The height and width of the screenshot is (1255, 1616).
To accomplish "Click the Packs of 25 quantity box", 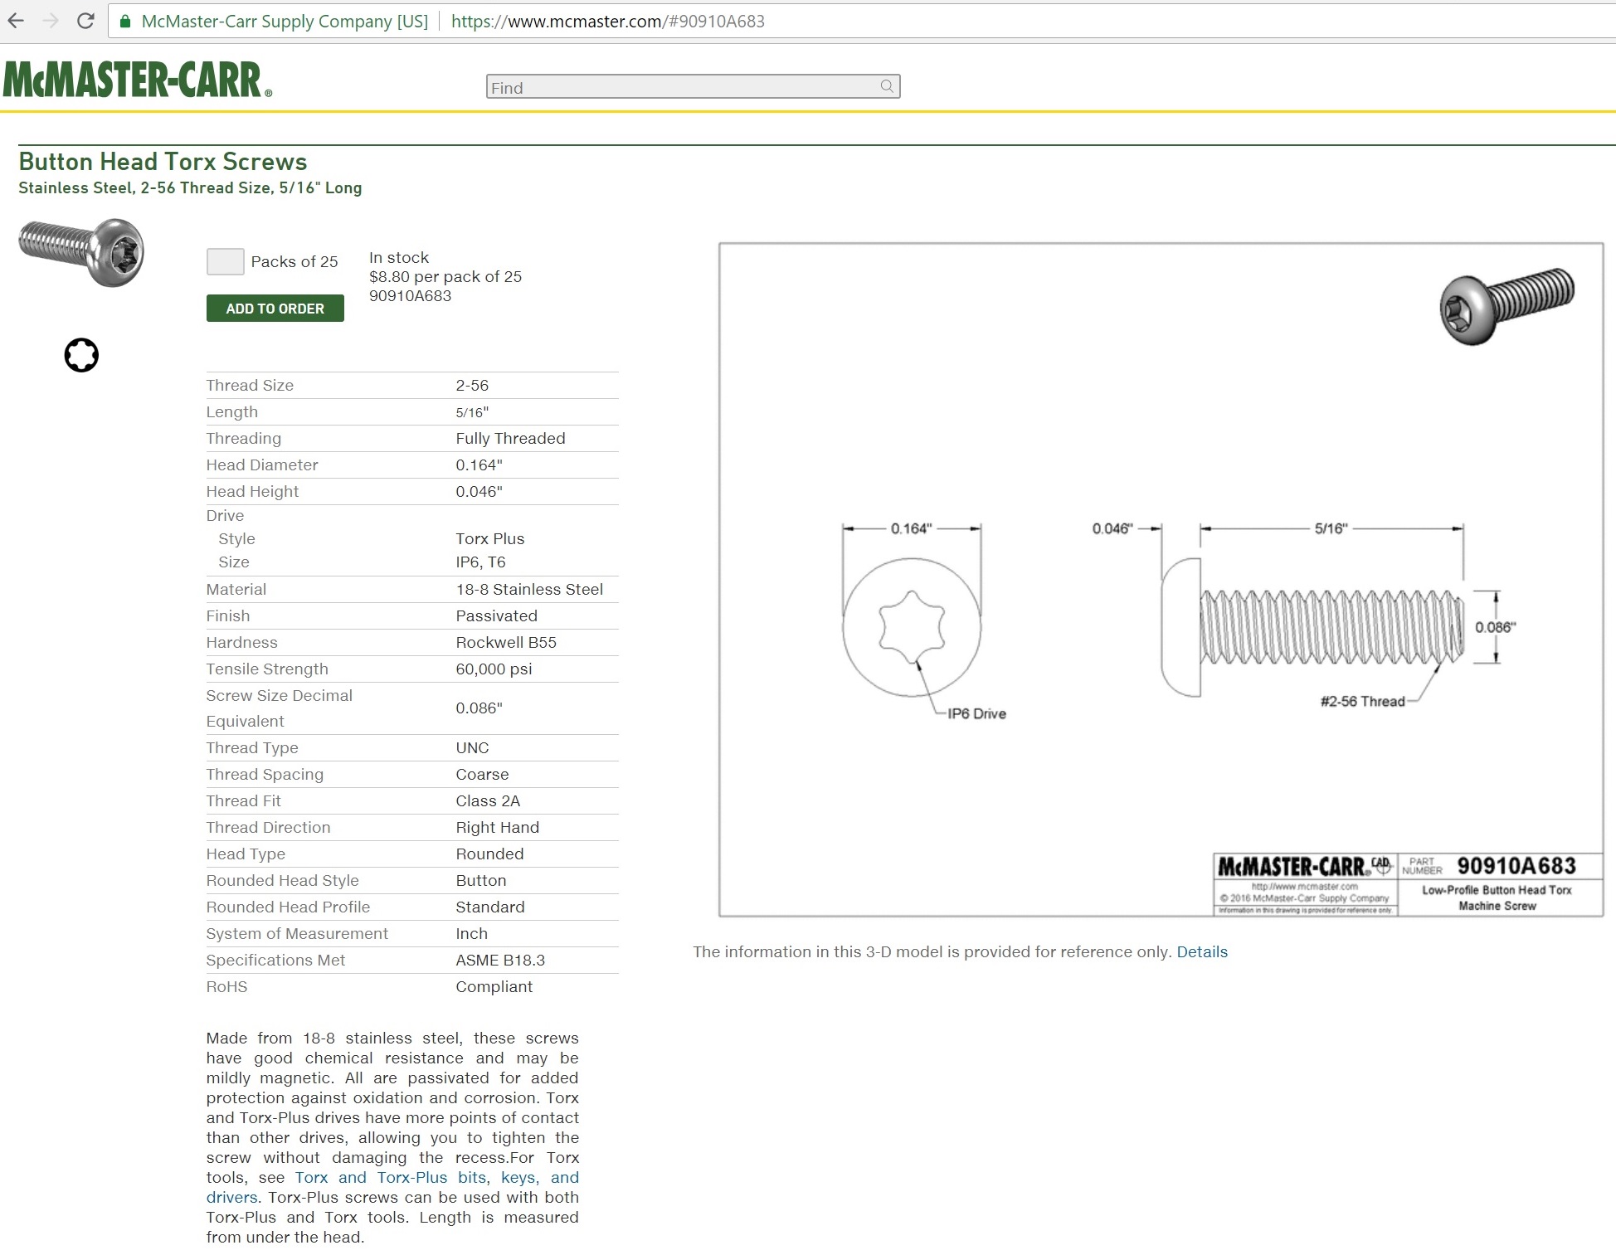I will [225, 261].
